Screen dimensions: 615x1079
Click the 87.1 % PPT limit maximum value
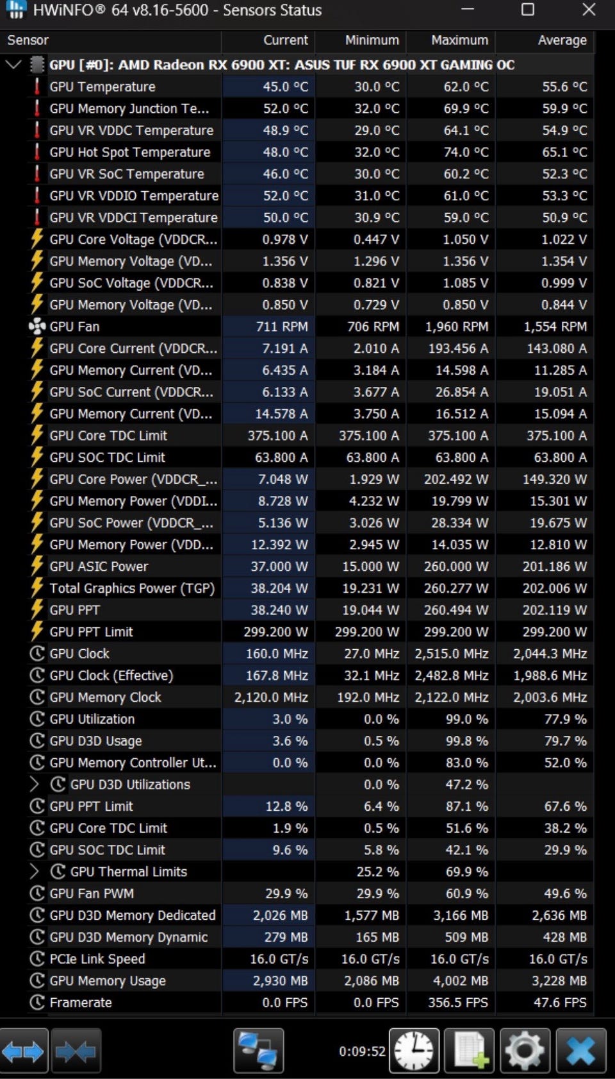467,806
